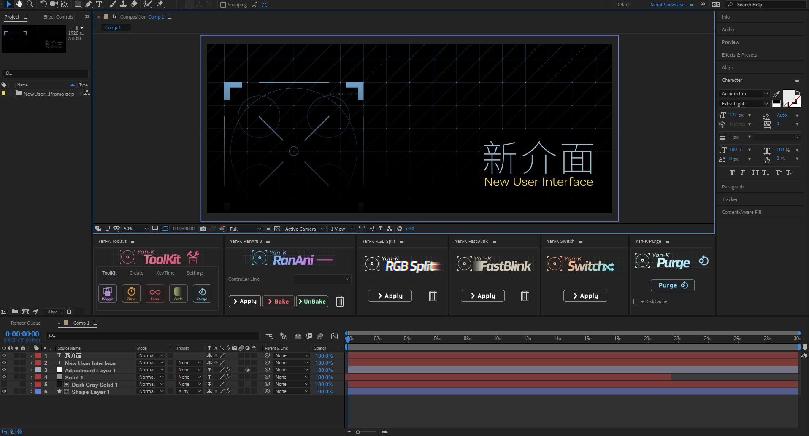Click the Bake button in RanAni
This screenshot has height=436, width=809.
coord(279,301)
